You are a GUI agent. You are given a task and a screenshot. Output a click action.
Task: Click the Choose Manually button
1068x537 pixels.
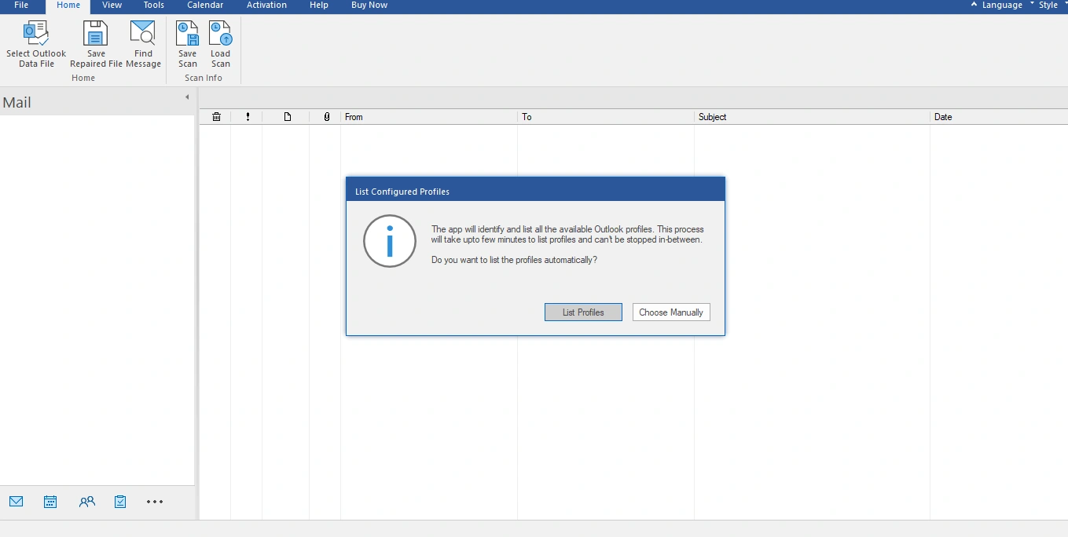click(671, 312)
